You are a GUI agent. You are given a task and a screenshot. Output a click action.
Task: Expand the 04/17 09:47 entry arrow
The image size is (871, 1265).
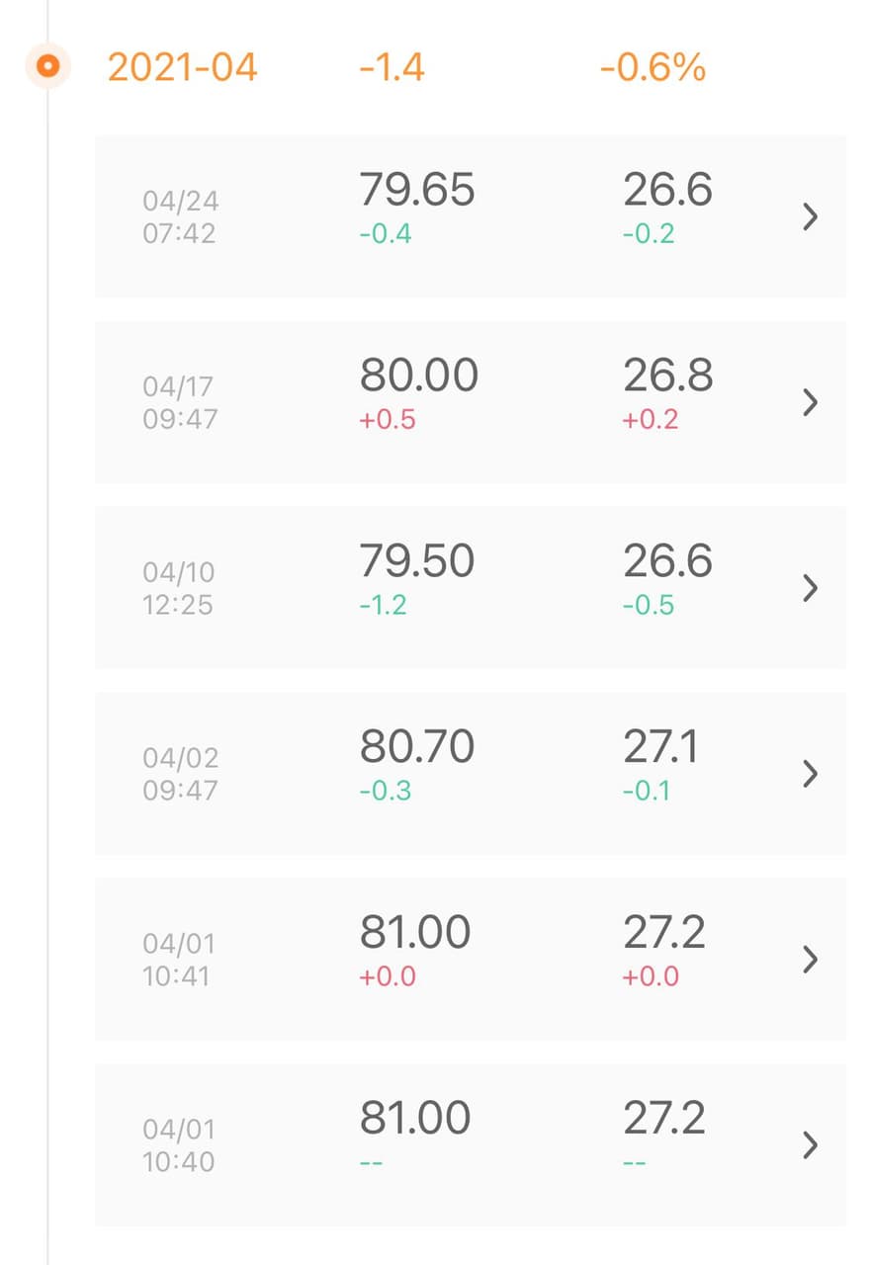pos(810,402)
